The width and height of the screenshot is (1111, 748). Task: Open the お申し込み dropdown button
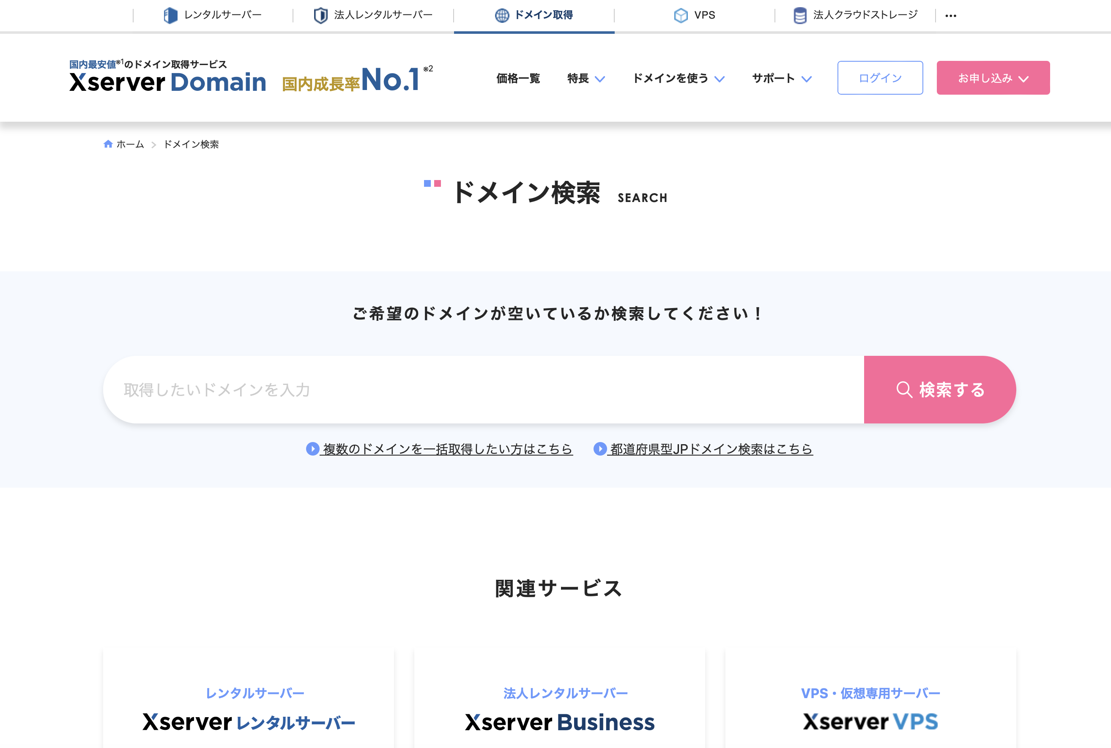993,78
